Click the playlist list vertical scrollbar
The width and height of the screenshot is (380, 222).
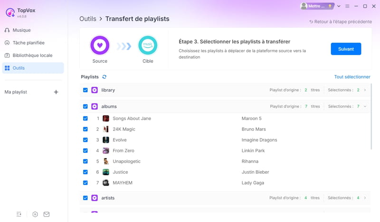point(371,116)
